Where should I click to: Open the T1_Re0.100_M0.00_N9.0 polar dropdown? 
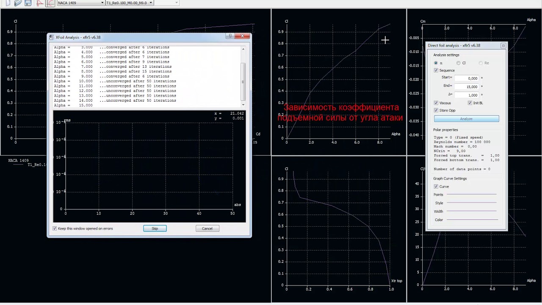[129, 3]
